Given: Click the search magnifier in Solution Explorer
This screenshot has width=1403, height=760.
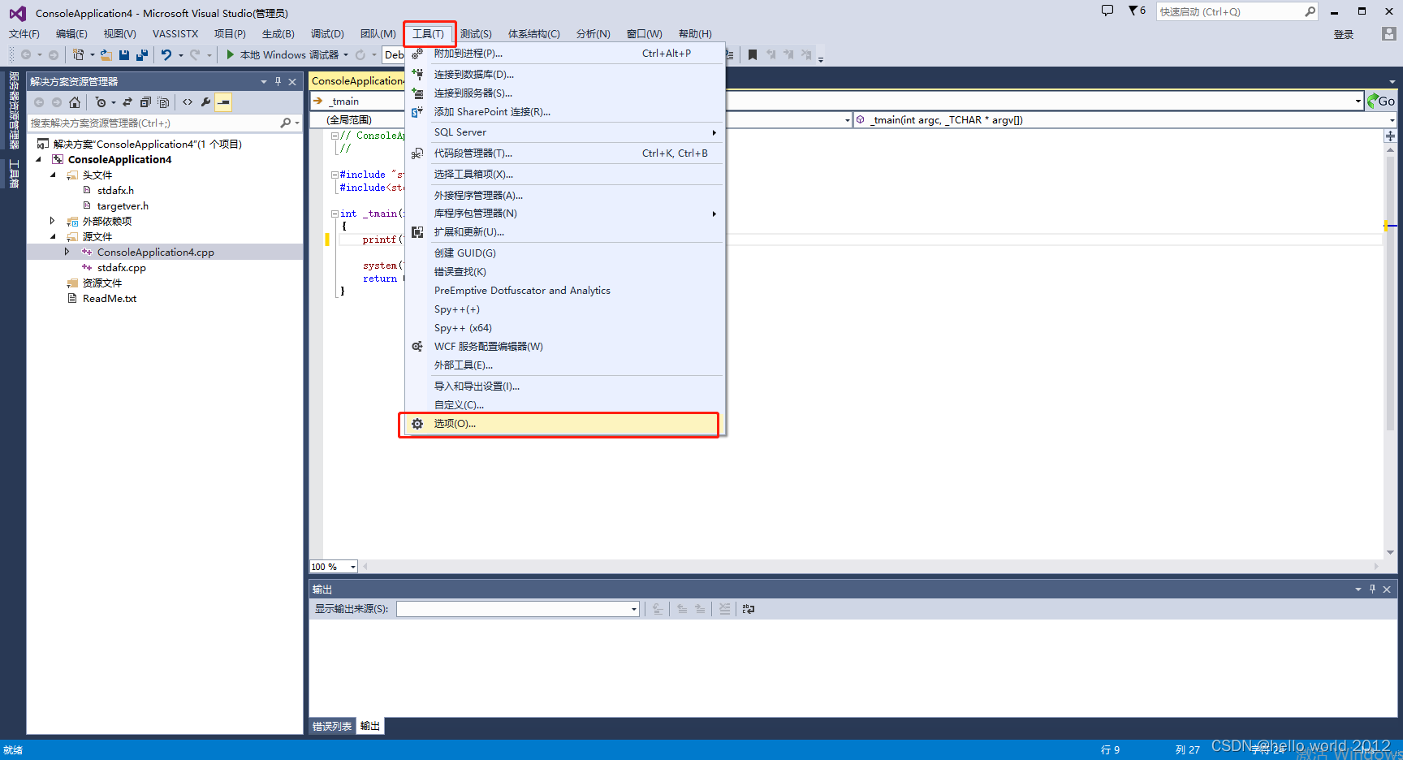Looking at the screenshot, I should pyautogui.click(x=285, y=123).
